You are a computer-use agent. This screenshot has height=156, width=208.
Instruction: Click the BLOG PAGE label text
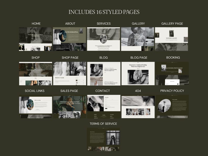pos(139,58)
